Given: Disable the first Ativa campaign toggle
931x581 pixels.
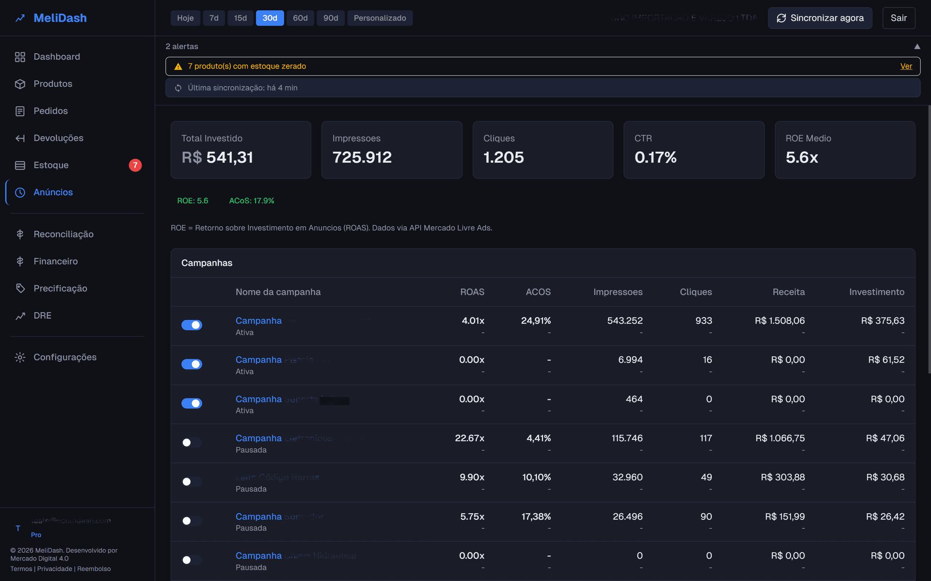Looking at the screenshot, I should pos(192,325).
